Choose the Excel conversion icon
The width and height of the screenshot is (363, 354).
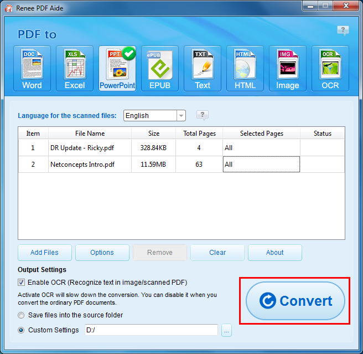(x=75, y=68)
